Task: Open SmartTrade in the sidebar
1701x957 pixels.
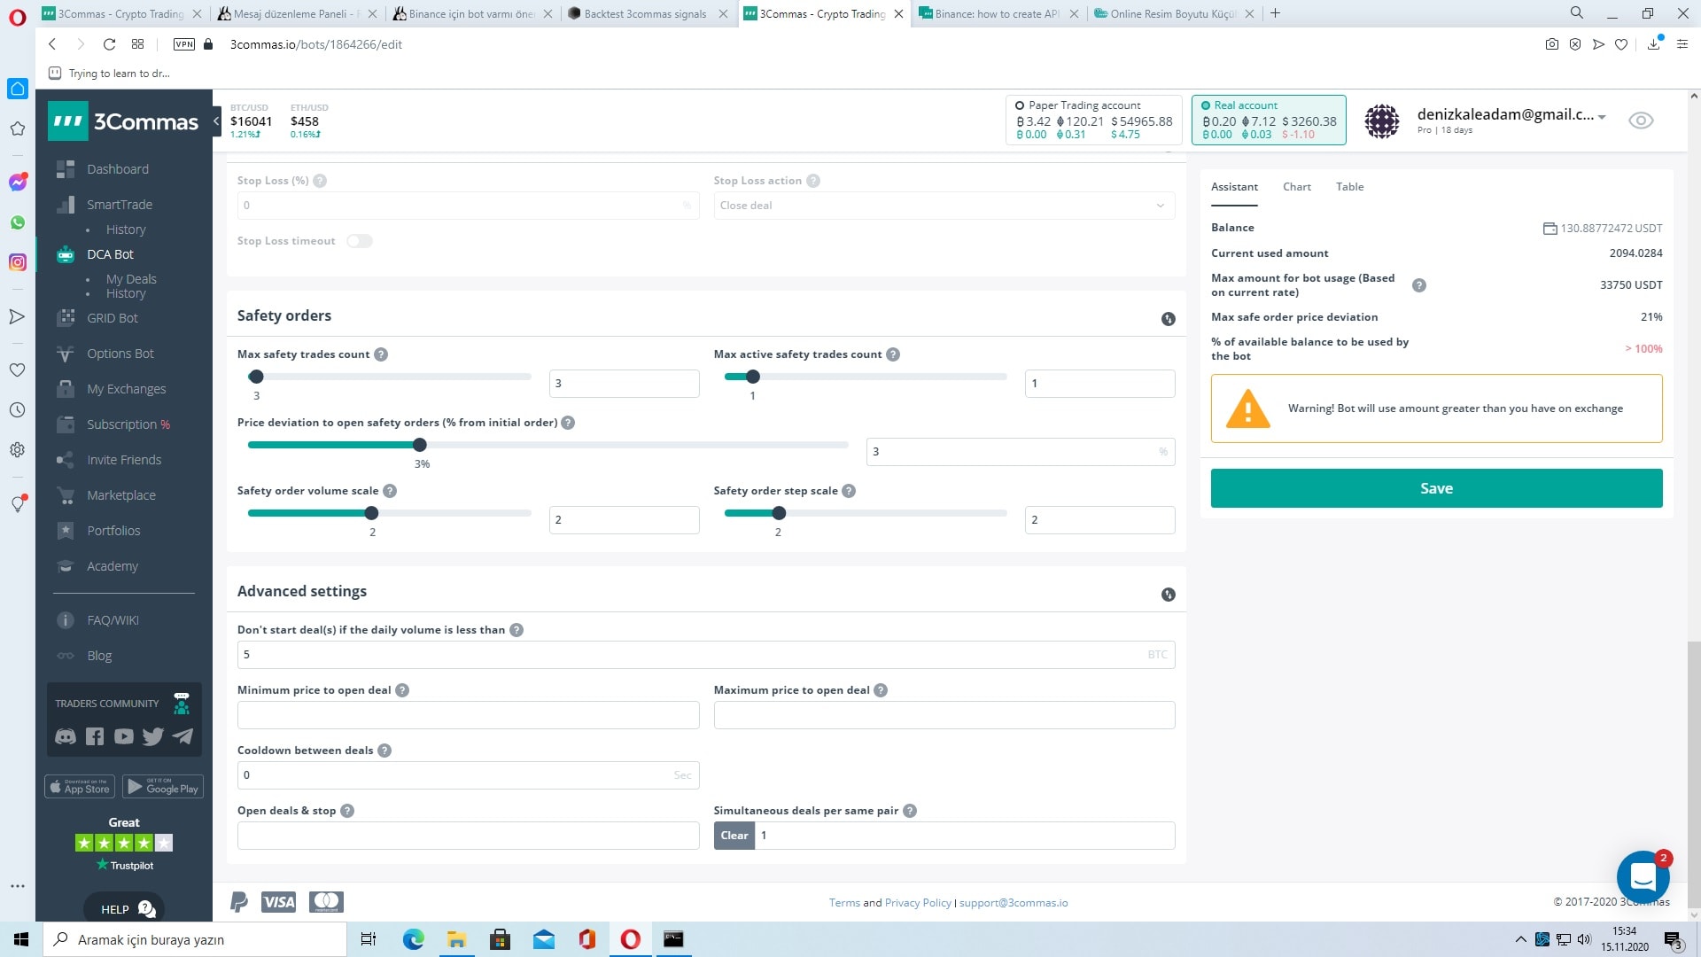Action: 119,205
